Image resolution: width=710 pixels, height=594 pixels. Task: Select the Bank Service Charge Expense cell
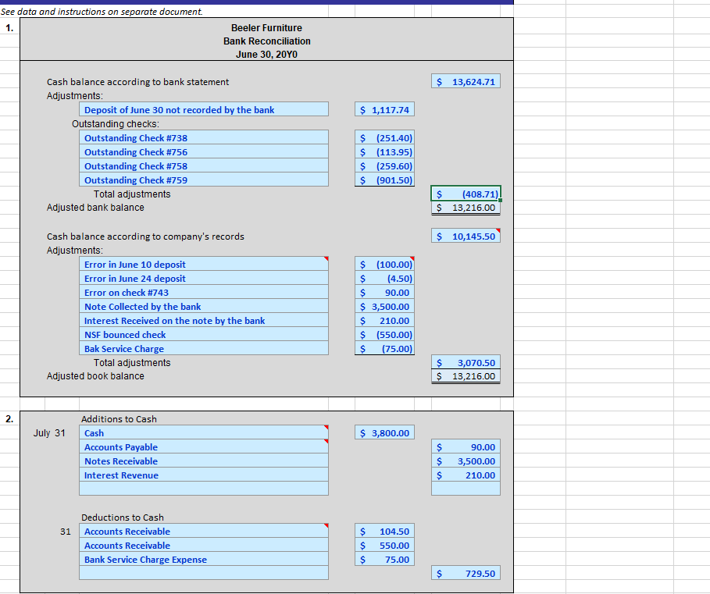[x=203, y=559]
